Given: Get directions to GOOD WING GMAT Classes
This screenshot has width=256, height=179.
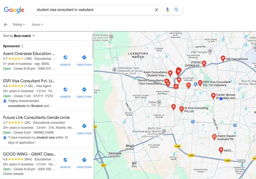Looking at the screenshot, I should pyautogui.click(x=84, y=160).
